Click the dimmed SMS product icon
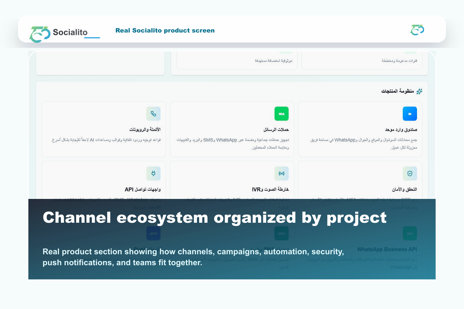Screen dimensions: 464x309 (x=282, y=233)
